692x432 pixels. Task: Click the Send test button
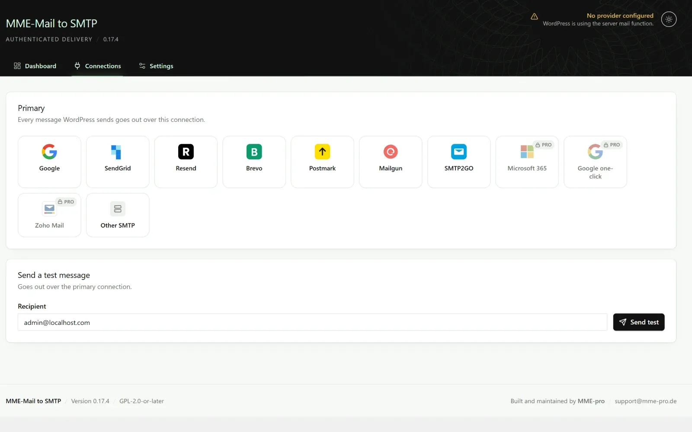[639, 322]
